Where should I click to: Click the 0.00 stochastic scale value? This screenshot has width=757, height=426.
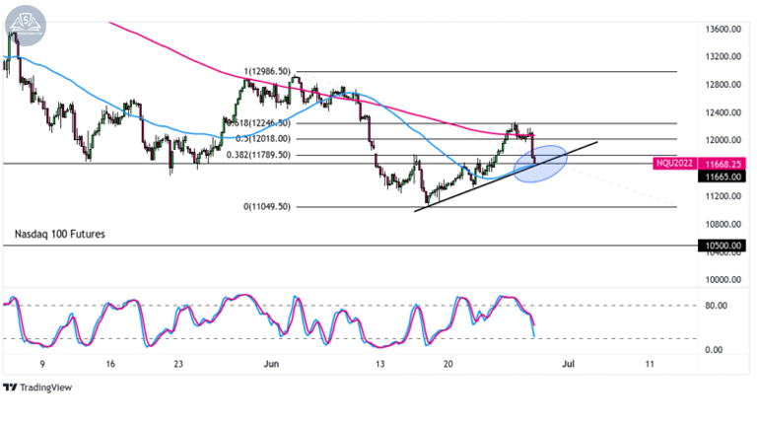(714, 350)
